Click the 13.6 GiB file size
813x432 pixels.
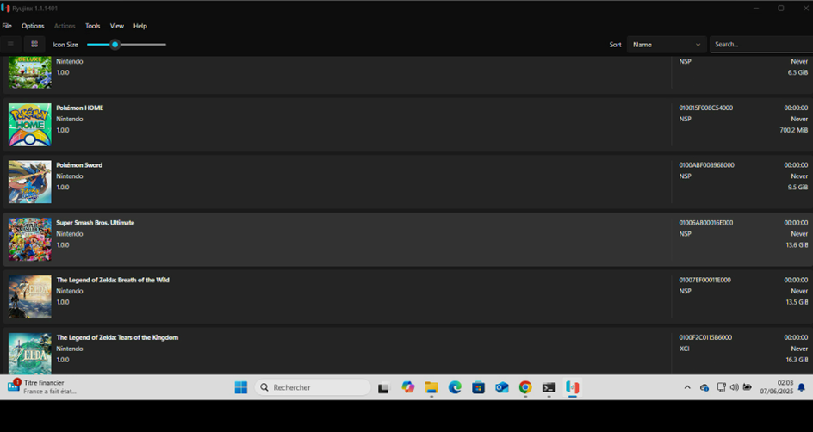click(x=797, y=244)
